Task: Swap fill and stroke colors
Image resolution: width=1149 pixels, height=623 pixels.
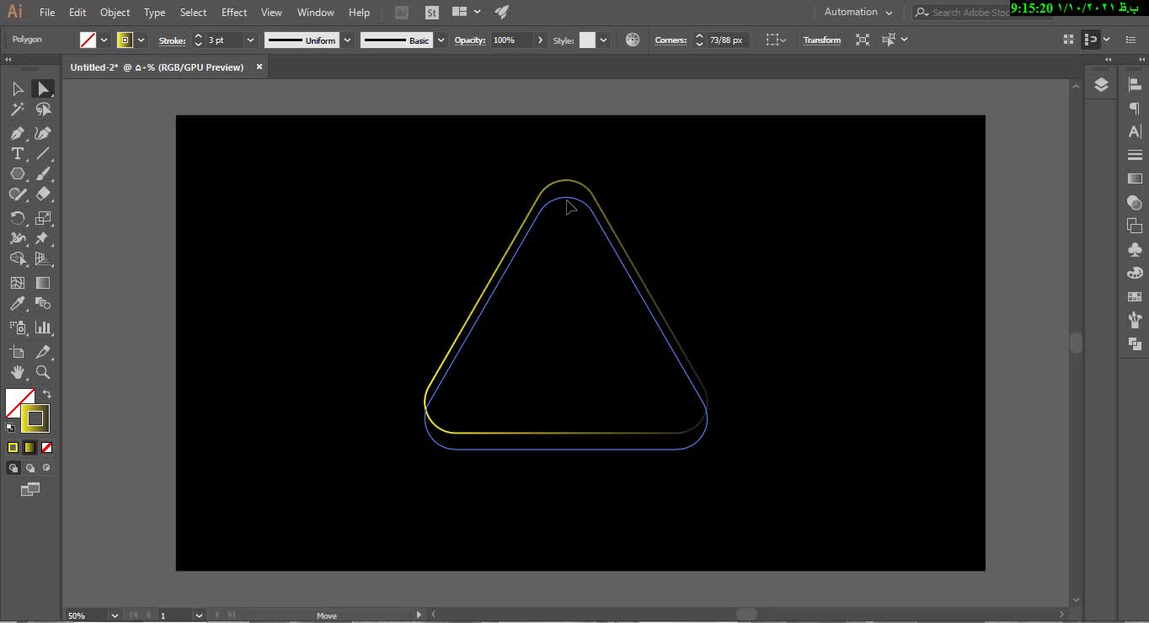Action: tap(47, 394)
